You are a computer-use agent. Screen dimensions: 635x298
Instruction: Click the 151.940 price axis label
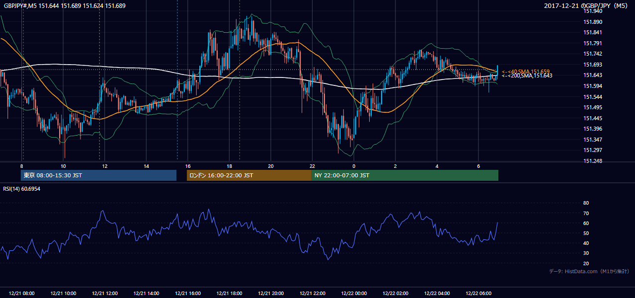(x=593, y=11)
